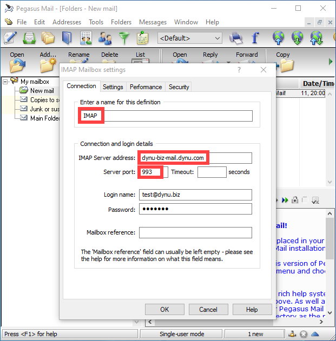The width and height of the screenshot is (336, 341).
Task: Click the Rename folder toolbar button
Action: [x=79, y=57]
